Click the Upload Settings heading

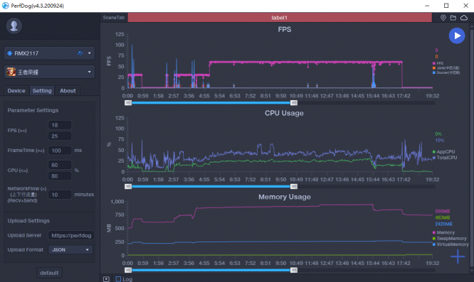28,220
